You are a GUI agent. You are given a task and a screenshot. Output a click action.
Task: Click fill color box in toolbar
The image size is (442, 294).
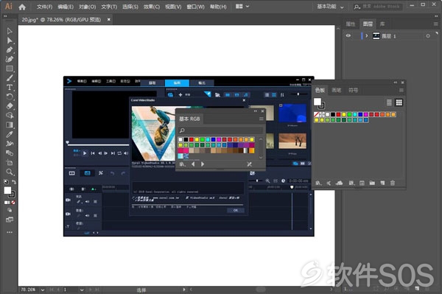[7, 190]
